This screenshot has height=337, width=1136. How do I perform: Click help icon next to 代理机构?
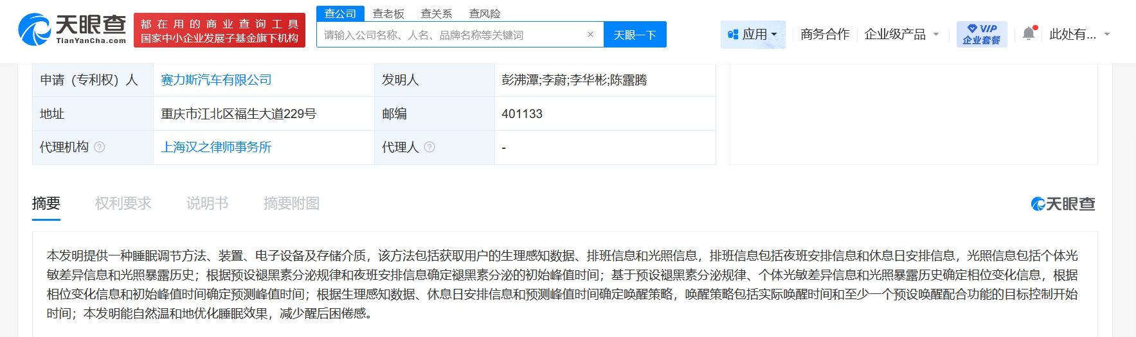pyautogui.click(x=100, y=147)
